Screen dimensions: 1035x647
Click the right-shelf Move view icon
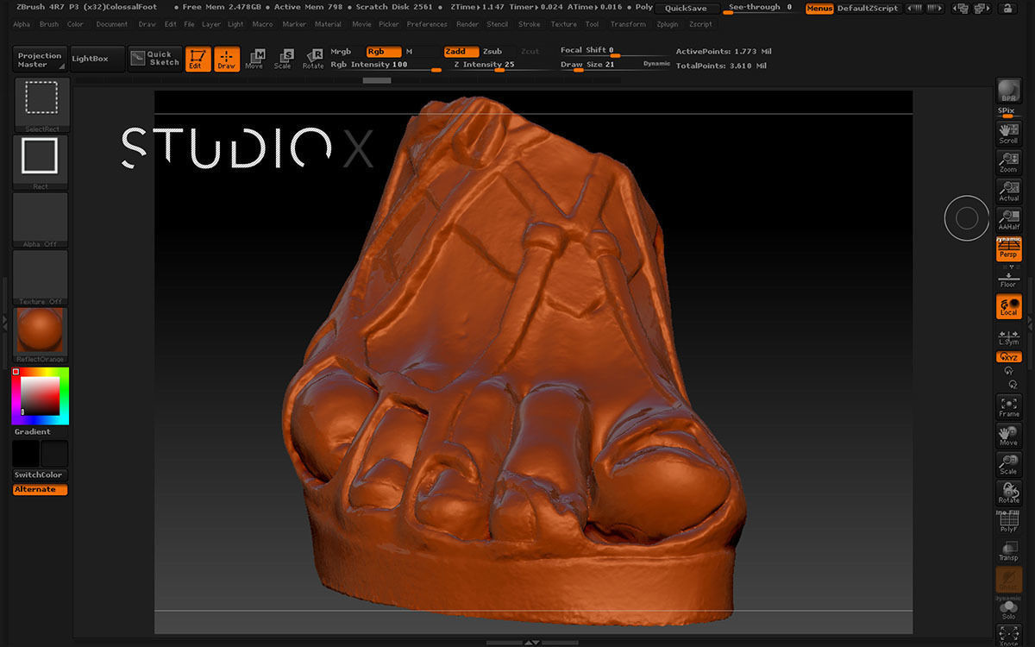(x=1008, y=436)
